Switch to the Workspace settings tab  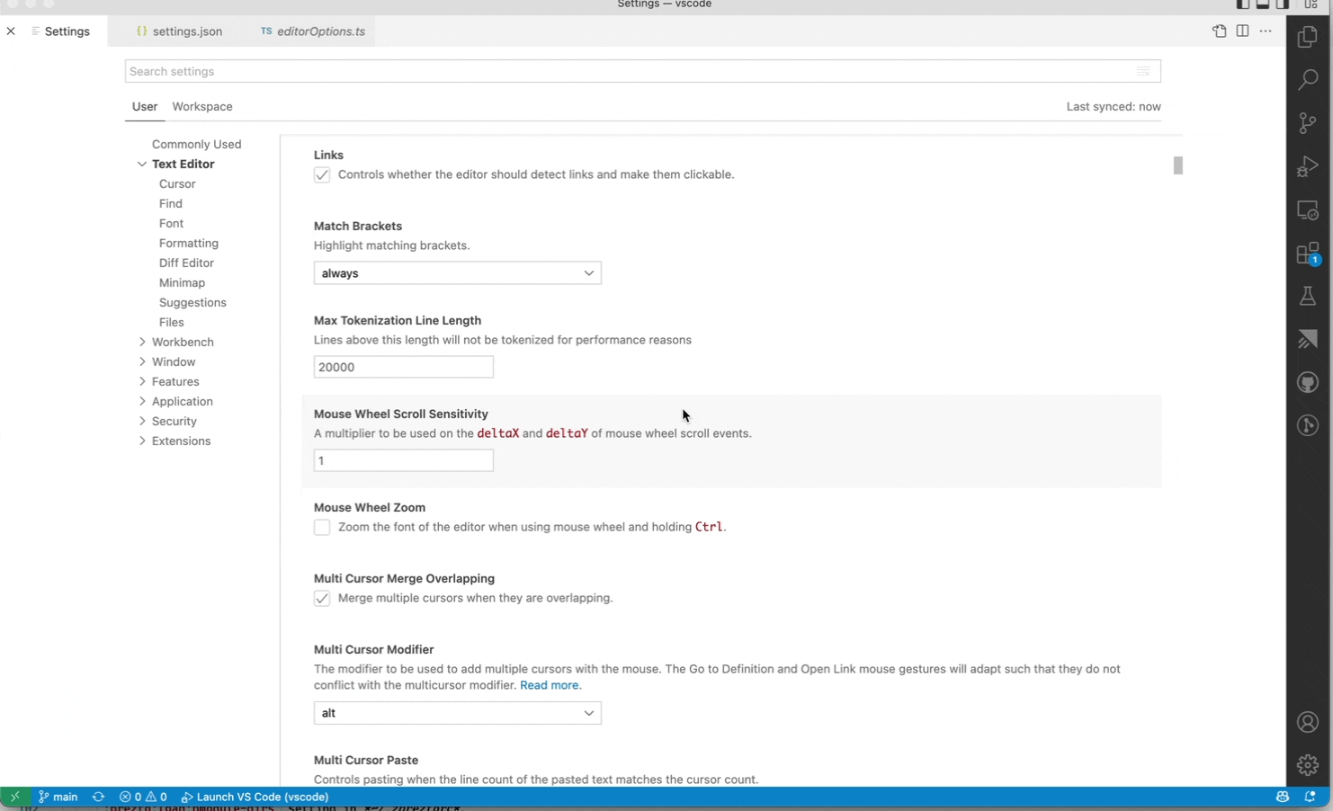pos(202,106)
